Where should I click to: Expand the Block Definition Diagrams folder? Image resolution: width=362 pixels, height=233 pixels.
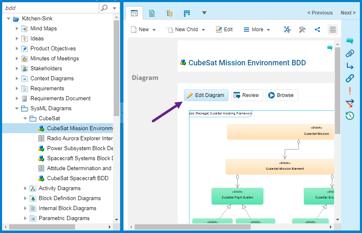point(25,198)
